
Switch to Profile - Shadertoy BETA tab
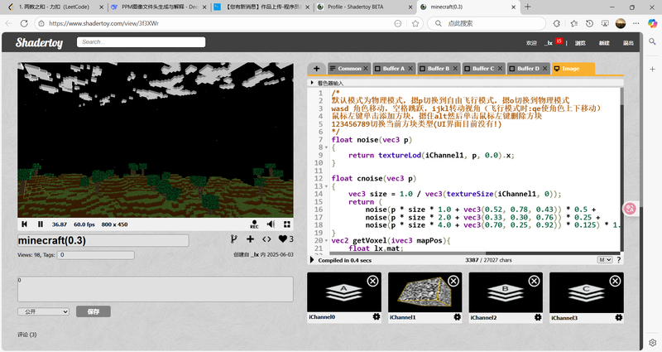tap(365, 7)
